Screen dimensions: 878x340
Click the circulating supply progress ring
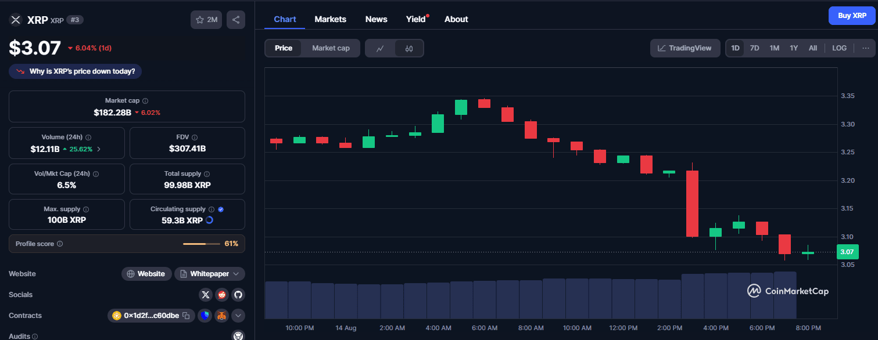coord(210,220)
